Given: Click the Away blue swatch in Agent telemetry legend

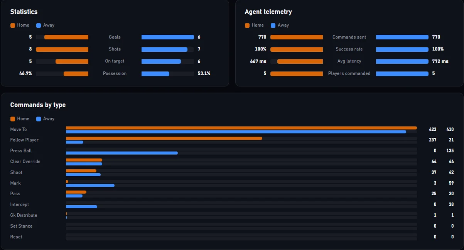Looking at the screenshot, I should point(273,25).
